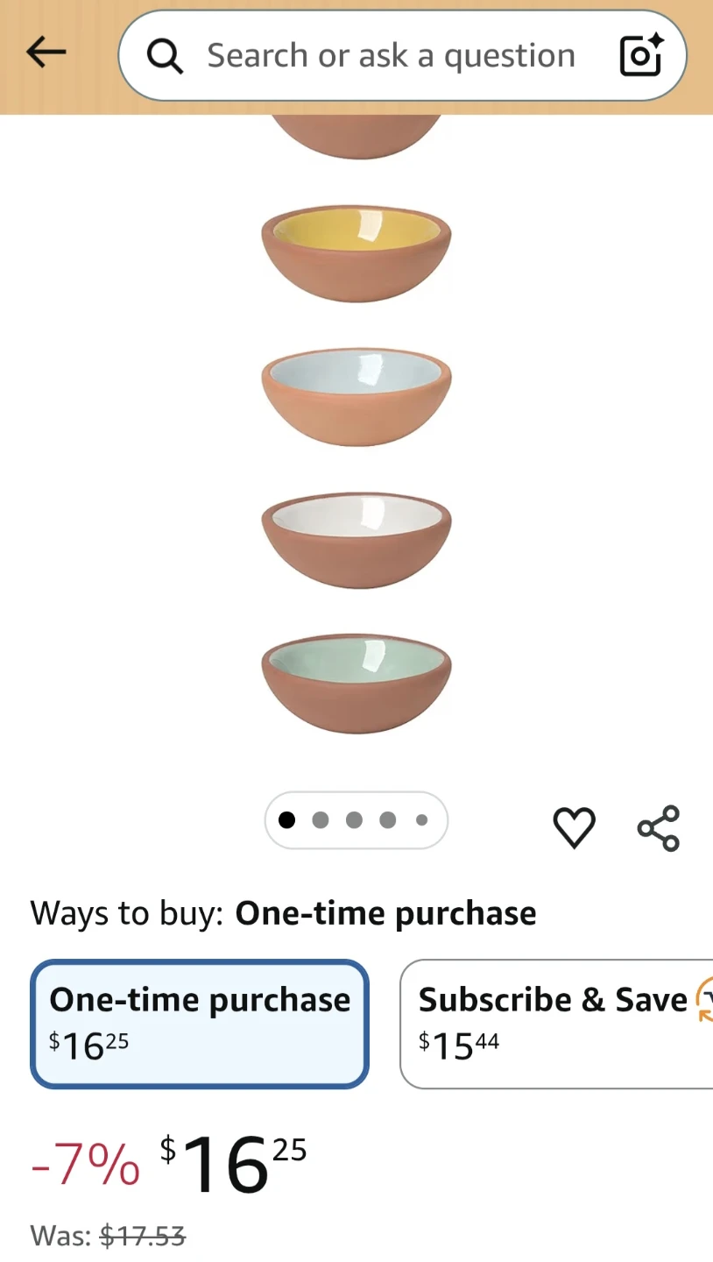
Task: Jump to second image carousel dot
Action: coord(321,820)
